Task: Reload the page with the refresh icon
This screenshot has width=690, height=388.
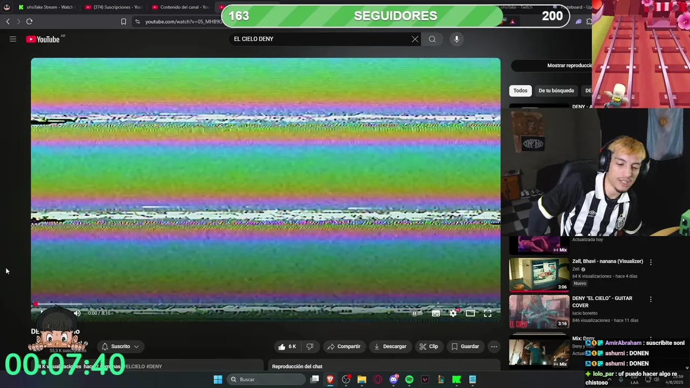Action: tap(29, 22)
